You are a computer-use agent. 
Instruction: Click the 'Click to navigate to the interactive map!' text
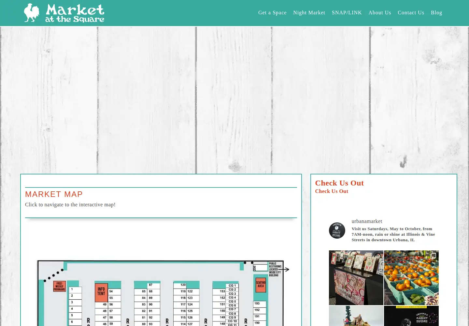pos(70,205)
